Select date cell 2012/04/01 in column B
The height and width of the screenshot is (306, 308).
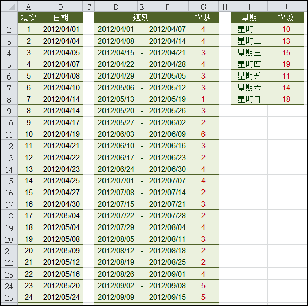[61, 29]
